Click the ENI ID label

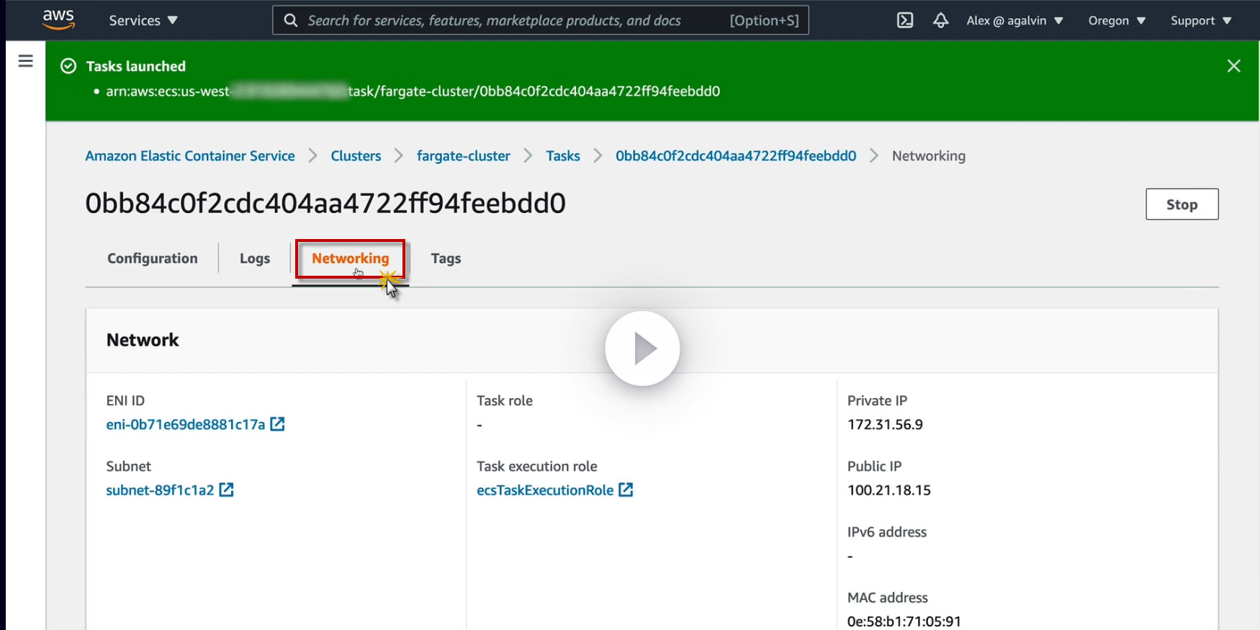tap(125, 400)
